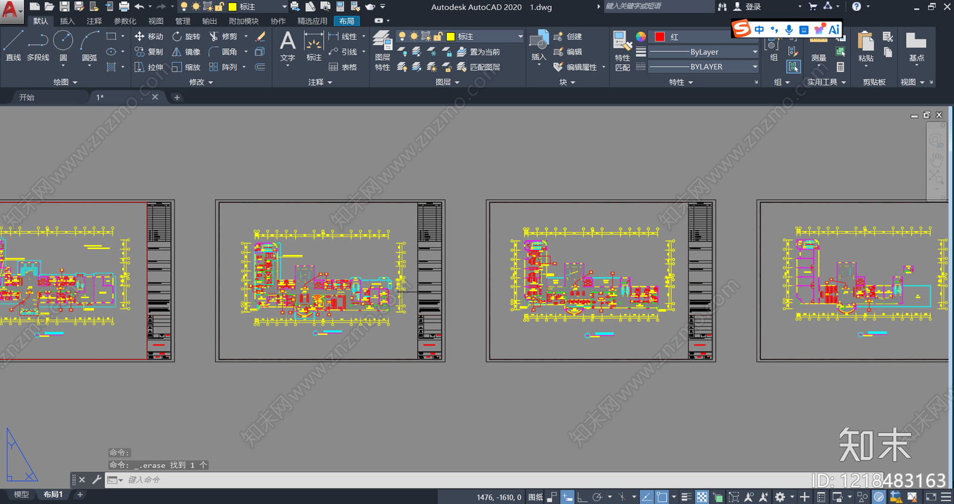Switch to the 模型 model tab
This screenshot has height=504, width=954.
coord(21,494)
